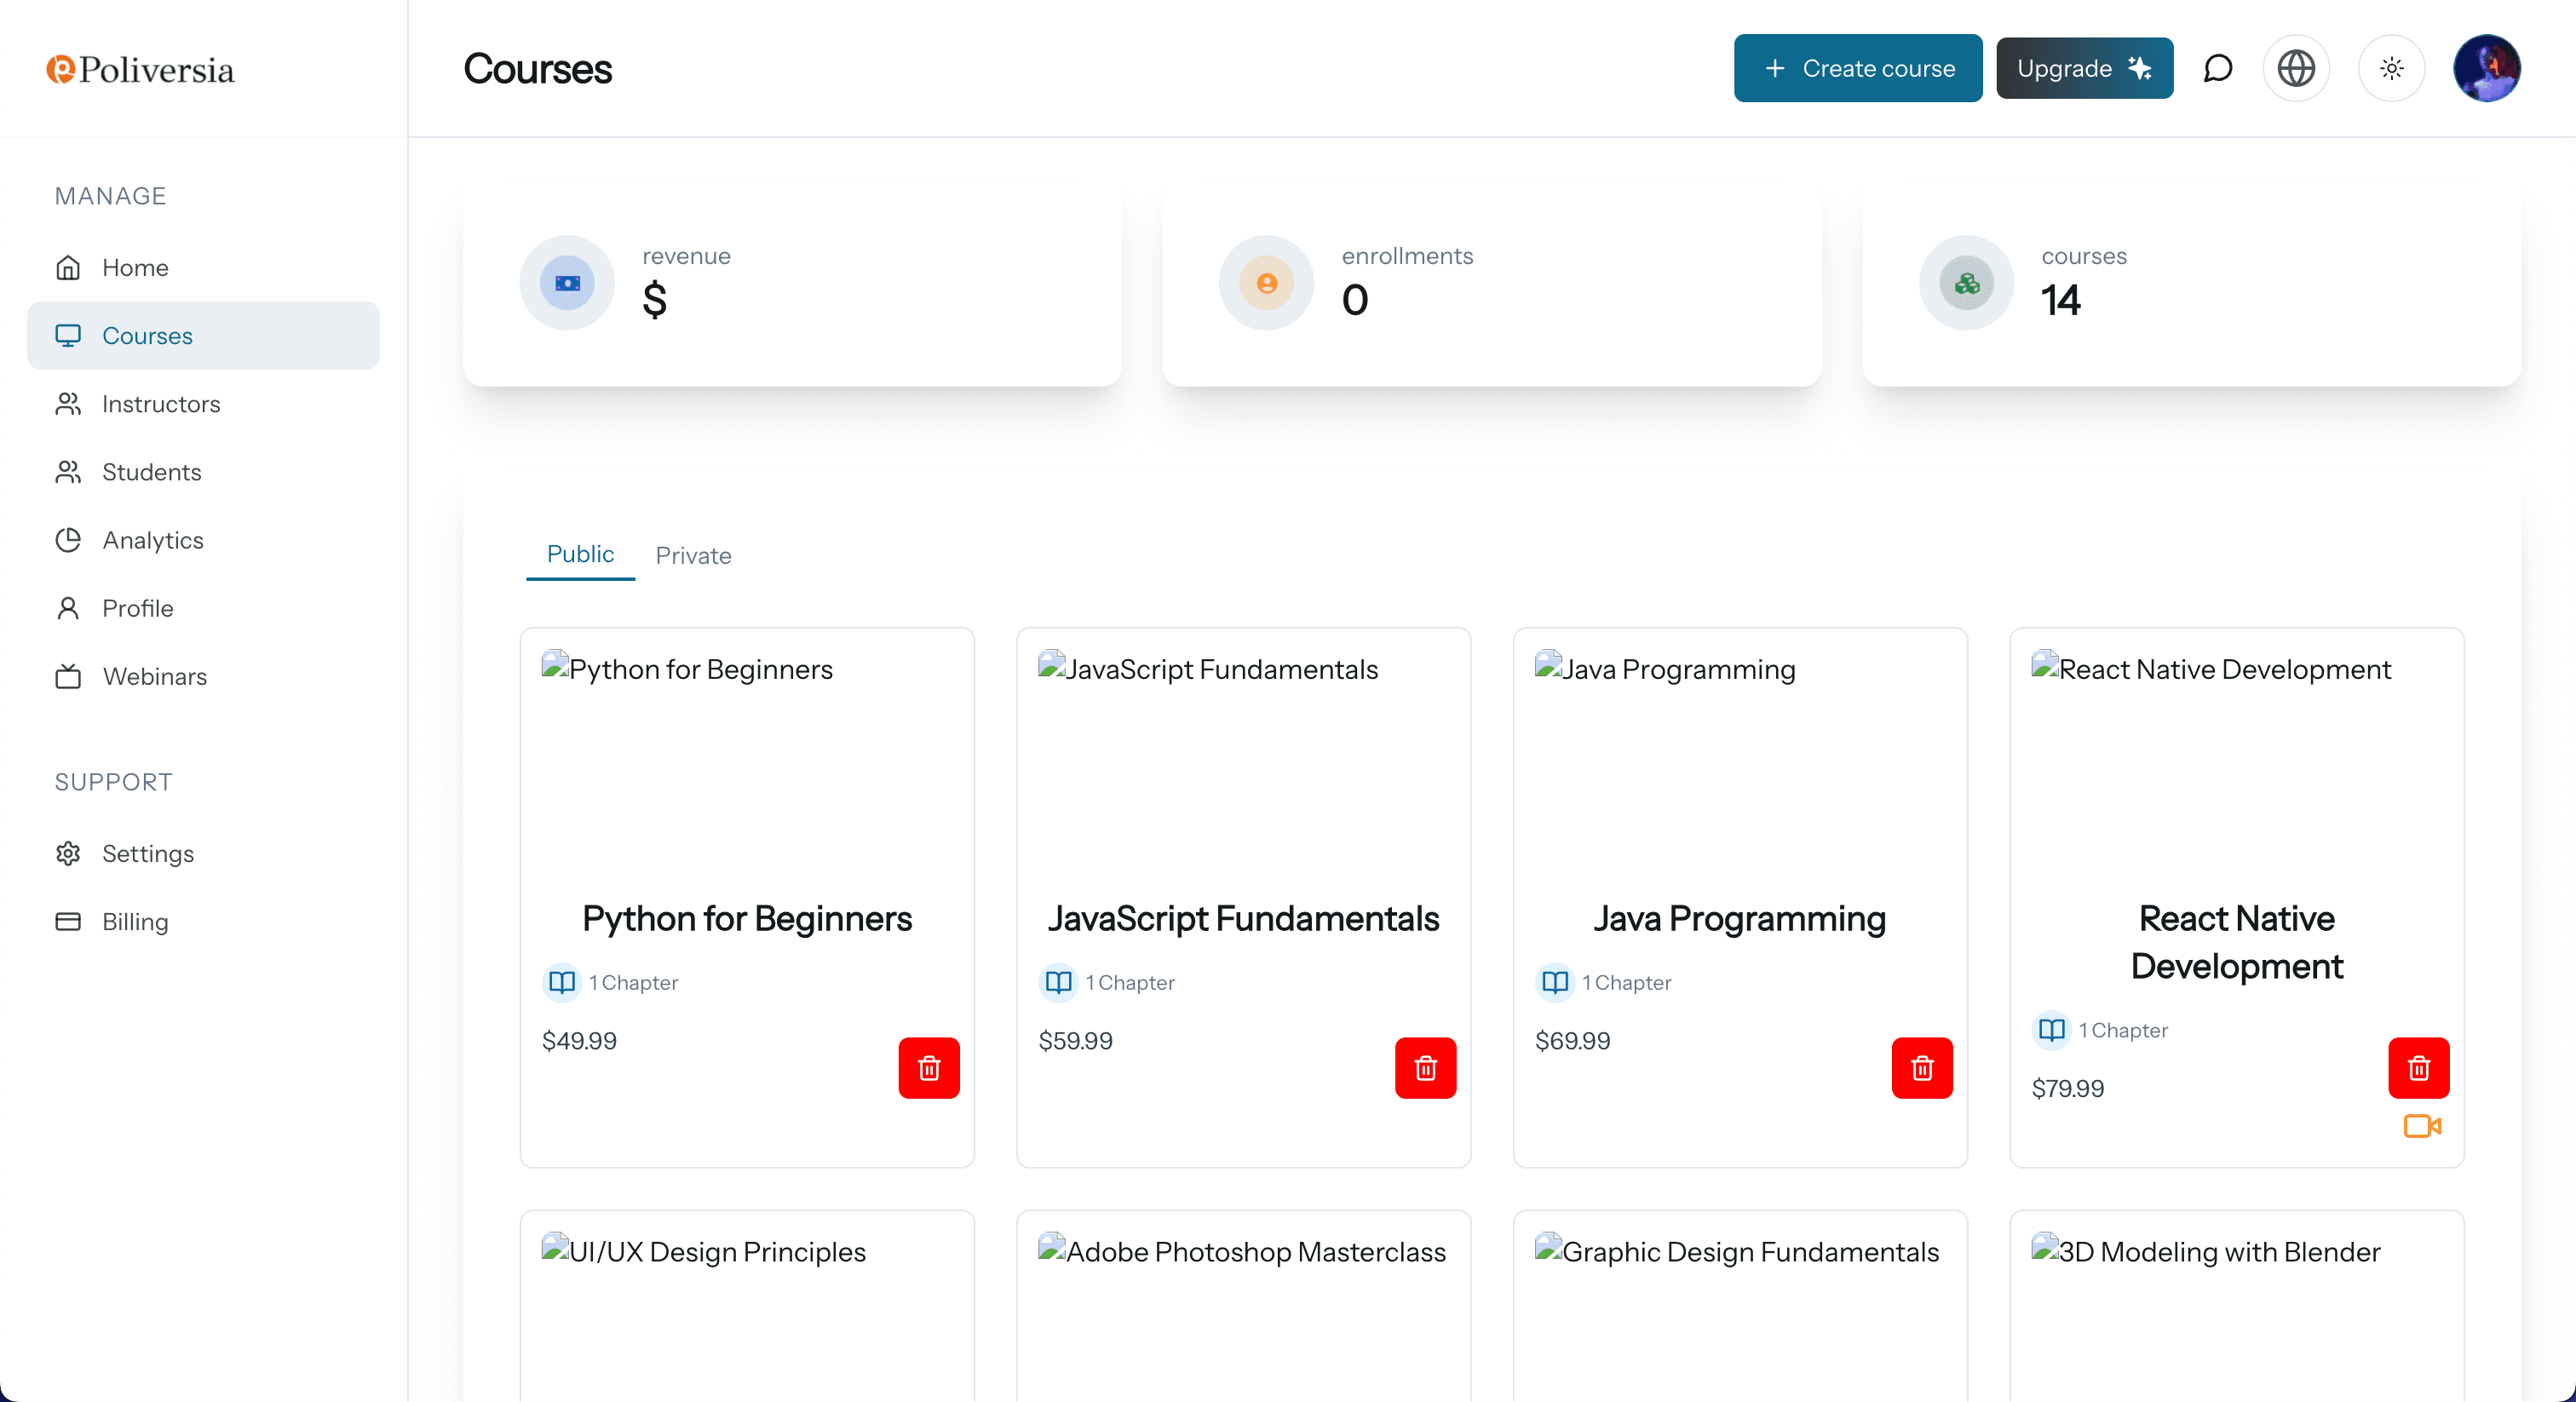The image size is (2576, 1402).
Task: Open the Graphic Design Fundamentals card
Action: point(1740,1305)
